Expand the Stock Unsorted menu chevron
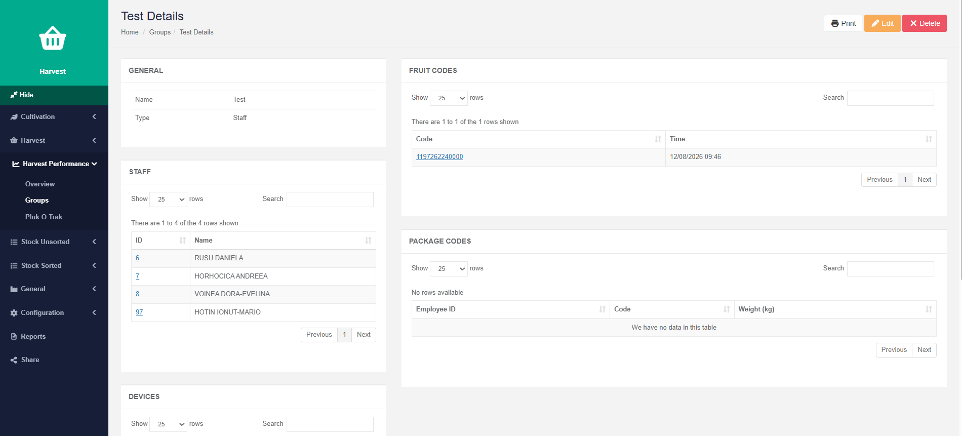Viewport: 962px width, 436px height. 94,242
